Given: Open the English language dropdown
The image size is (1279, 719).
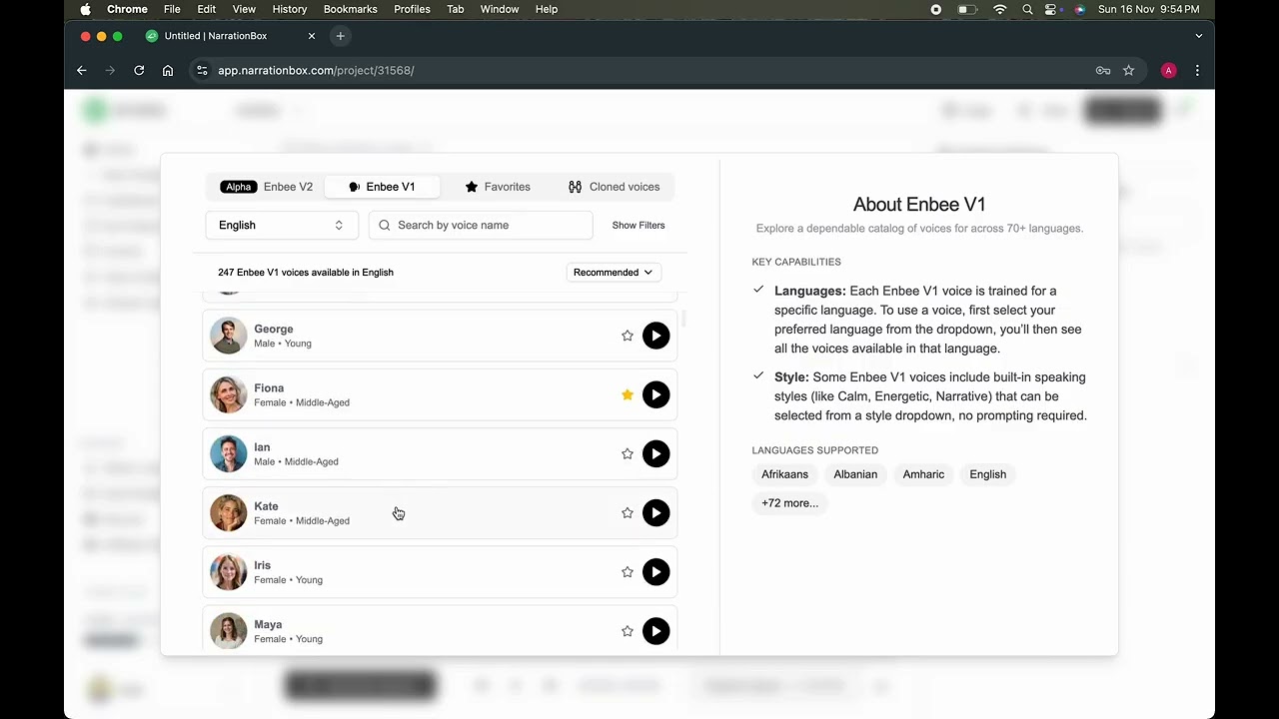Looking at the screenshot, I should coord(281,225).
